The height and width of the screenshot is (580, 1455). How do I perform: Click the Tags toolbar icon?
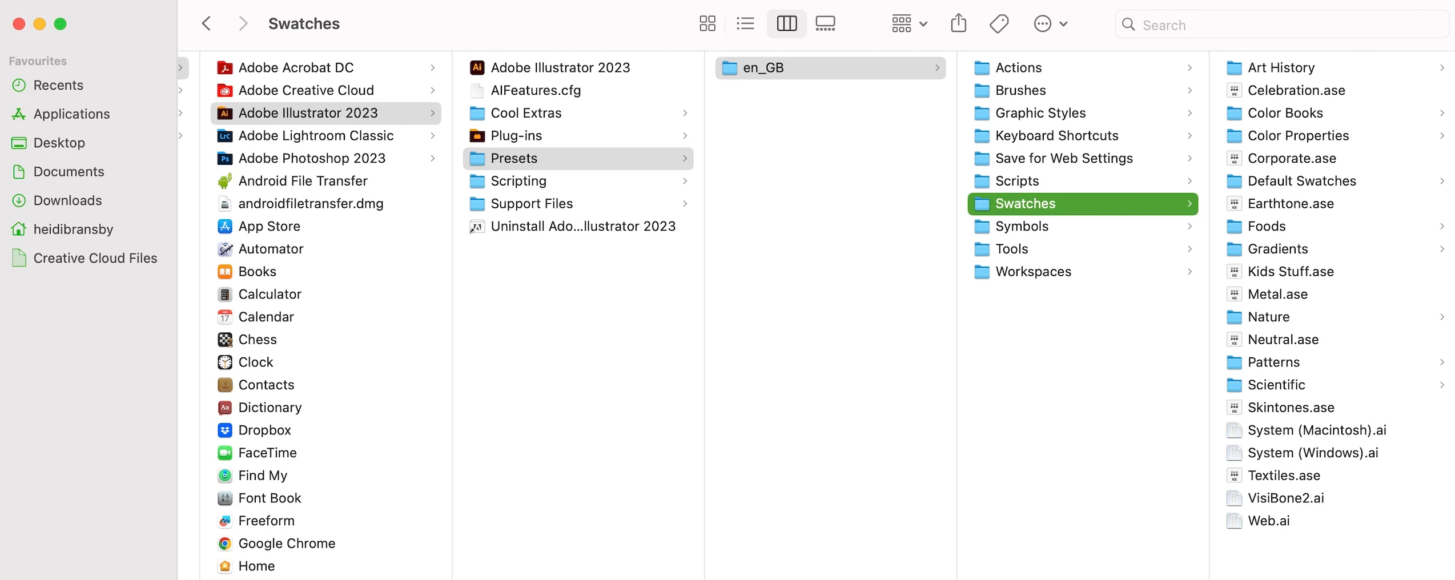pyautogui.click(x=999, y=24)
